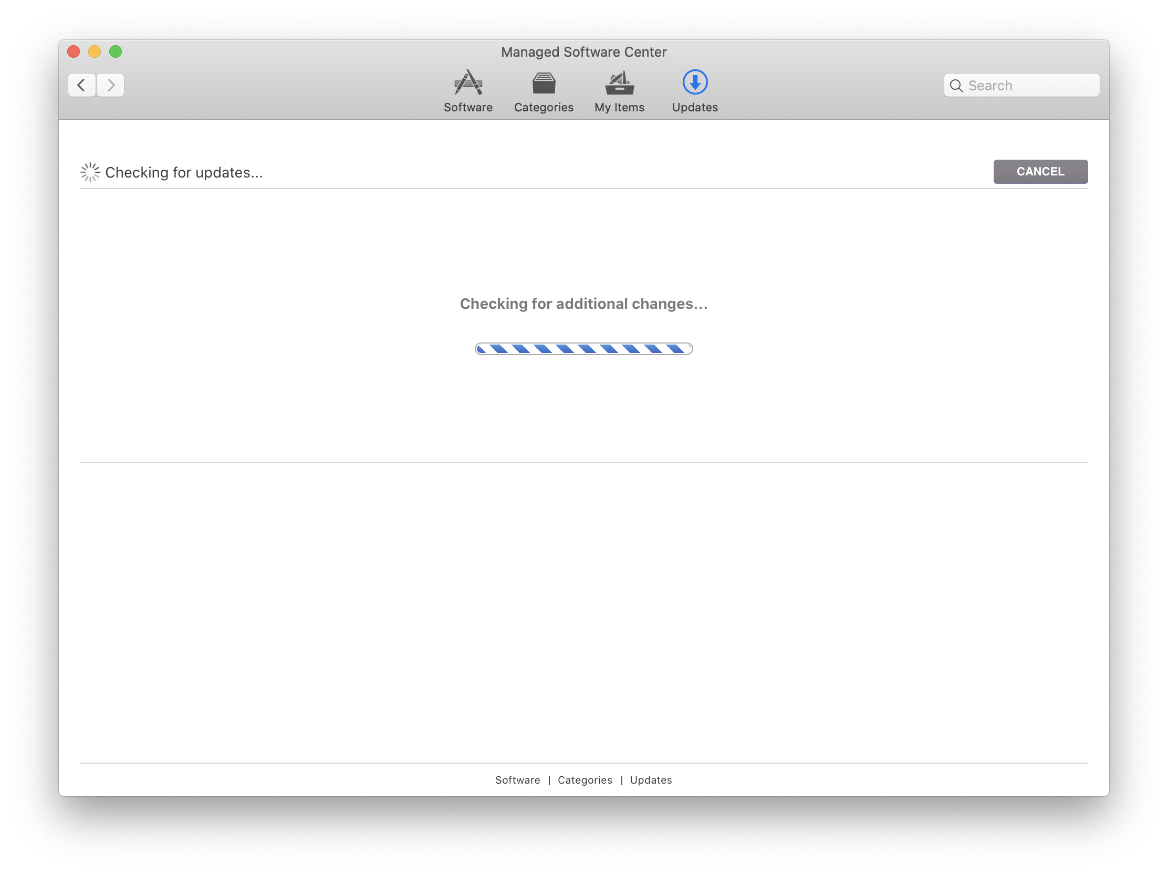Viewport: 1168px width, 874px height.
Task: Select the Updates download icon
Action: tap(694, 82)
